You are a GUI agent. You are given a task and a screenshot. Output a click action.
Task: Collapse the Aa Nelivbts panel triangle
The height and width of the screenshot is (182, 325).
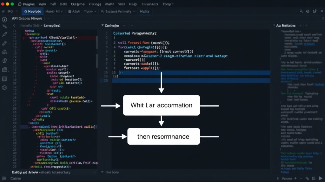274,25
